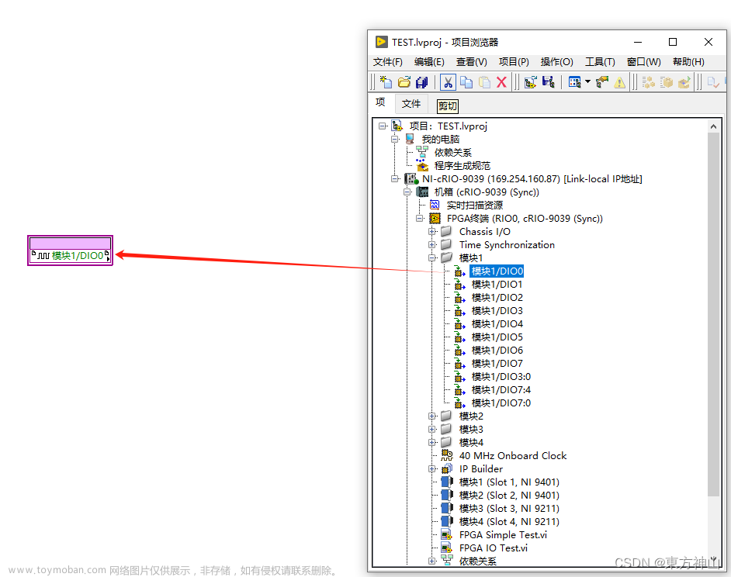Collapse the NI-cRIO-9039 target node
The width and height of the screenshot is (731, 577).
pos(395,178)
